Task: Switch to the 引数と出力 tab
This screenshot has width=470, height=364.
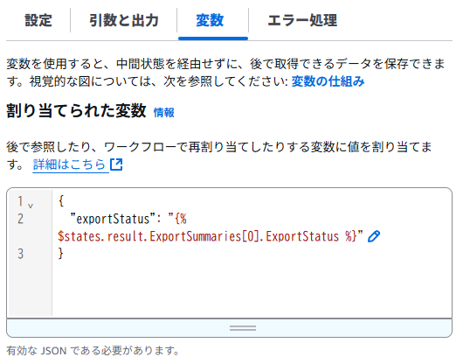Action: click(123, 20)
